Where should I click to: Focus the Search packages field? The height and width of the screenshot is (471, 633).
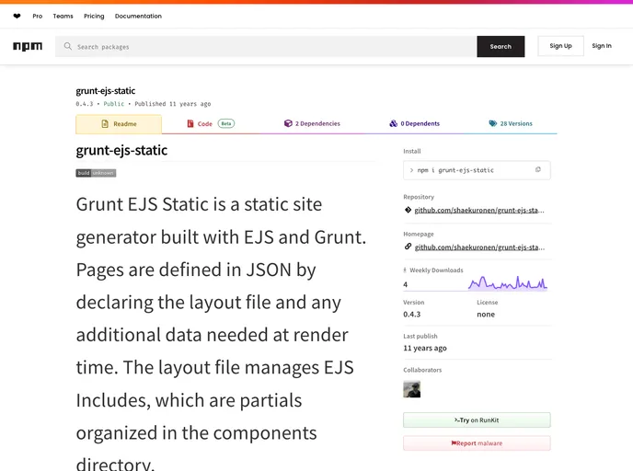tap(266, 46)
